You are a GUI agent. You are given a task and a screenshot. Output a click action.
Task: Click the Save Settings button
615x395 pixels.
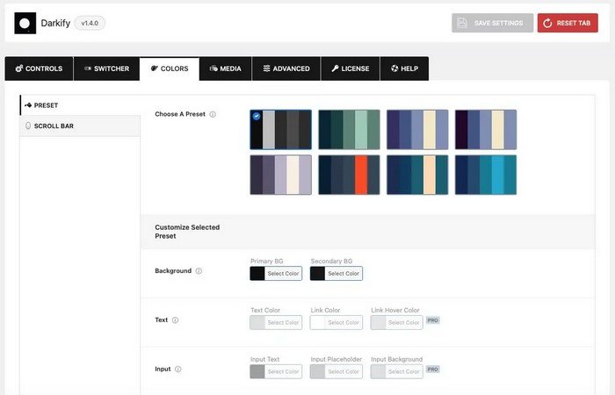[x=492, y=23]
